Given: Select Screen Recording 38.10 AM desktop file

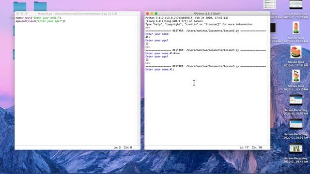Looking at the screenshot, I should 296,100.
